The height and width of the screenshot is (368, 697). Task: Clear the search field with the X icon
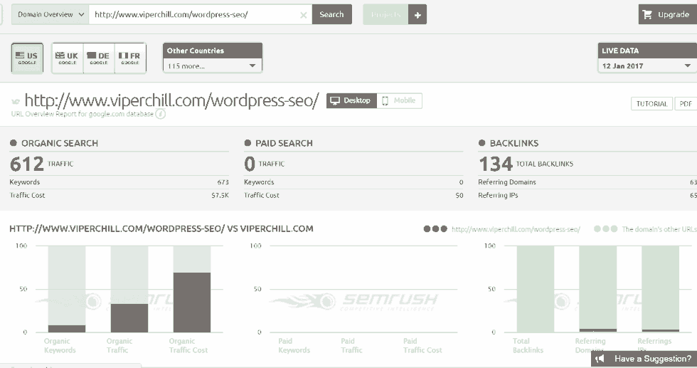click(x=304, y=15)
